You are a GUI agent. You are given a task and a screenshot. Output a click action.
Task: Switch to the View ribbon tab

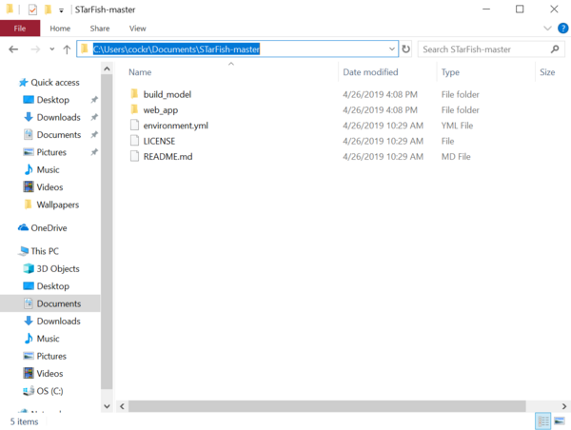[x=138, y=29]
